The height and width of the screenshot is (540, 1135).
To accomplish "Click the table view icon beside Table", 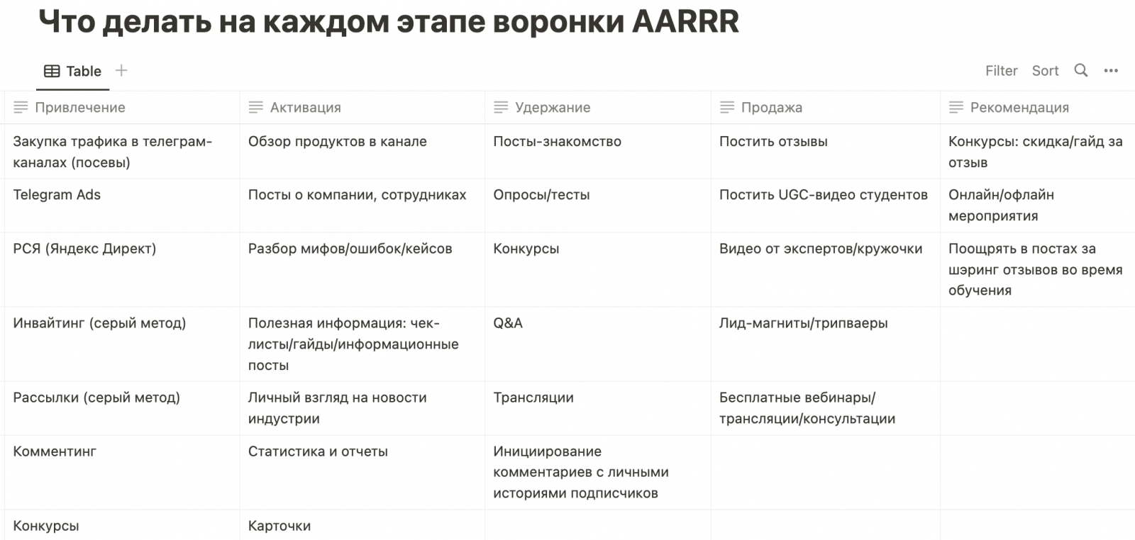I will (x=52, y=71).
